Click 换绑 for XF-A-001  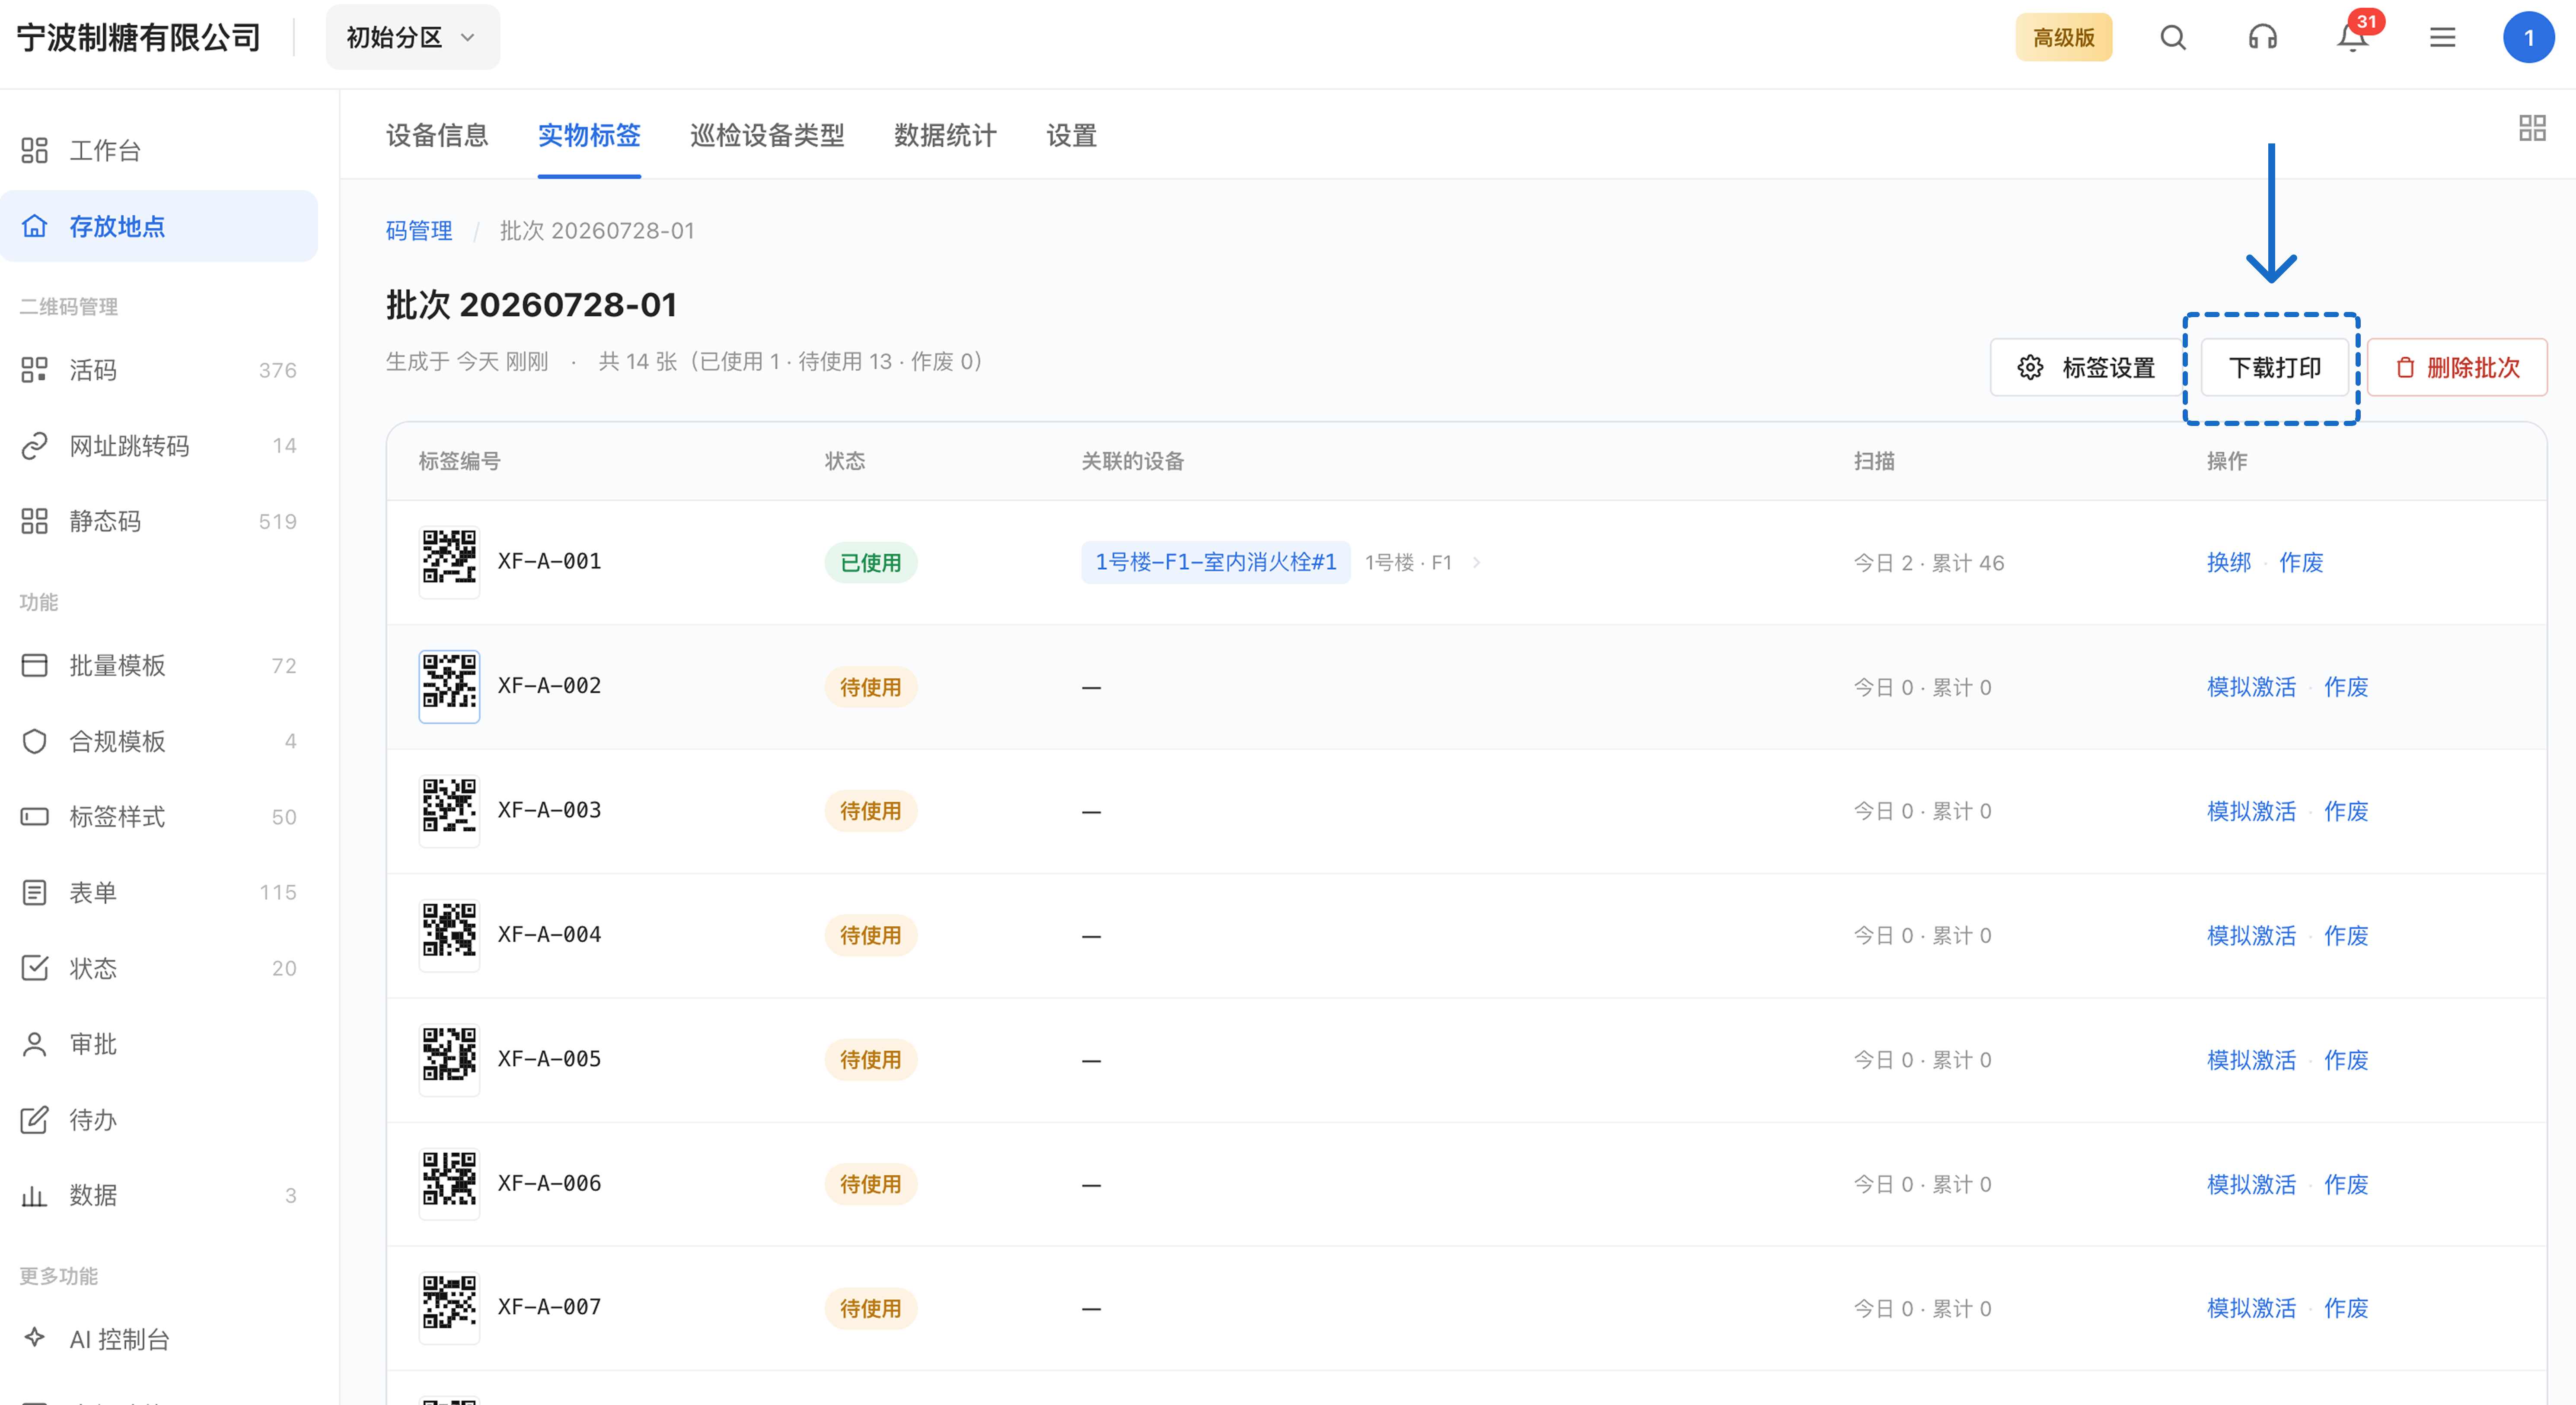(2228, 563)
